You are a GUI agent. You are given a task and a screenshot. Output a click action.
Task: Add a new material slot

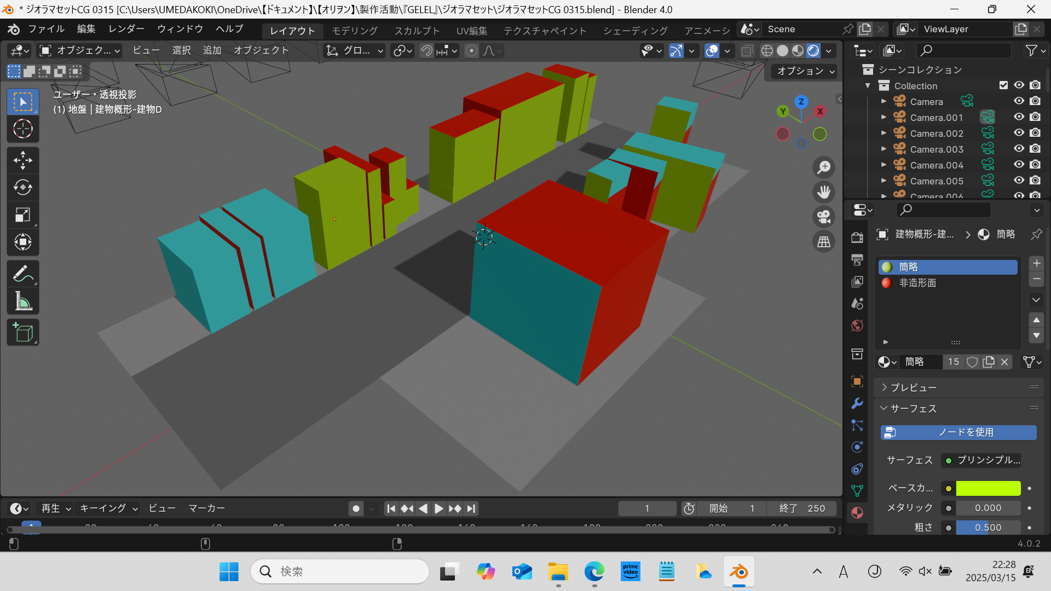click(x=1036, y=263)
